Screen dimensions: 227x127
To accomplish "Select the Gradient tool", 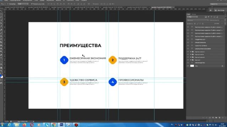I will (x=1, y=46).
